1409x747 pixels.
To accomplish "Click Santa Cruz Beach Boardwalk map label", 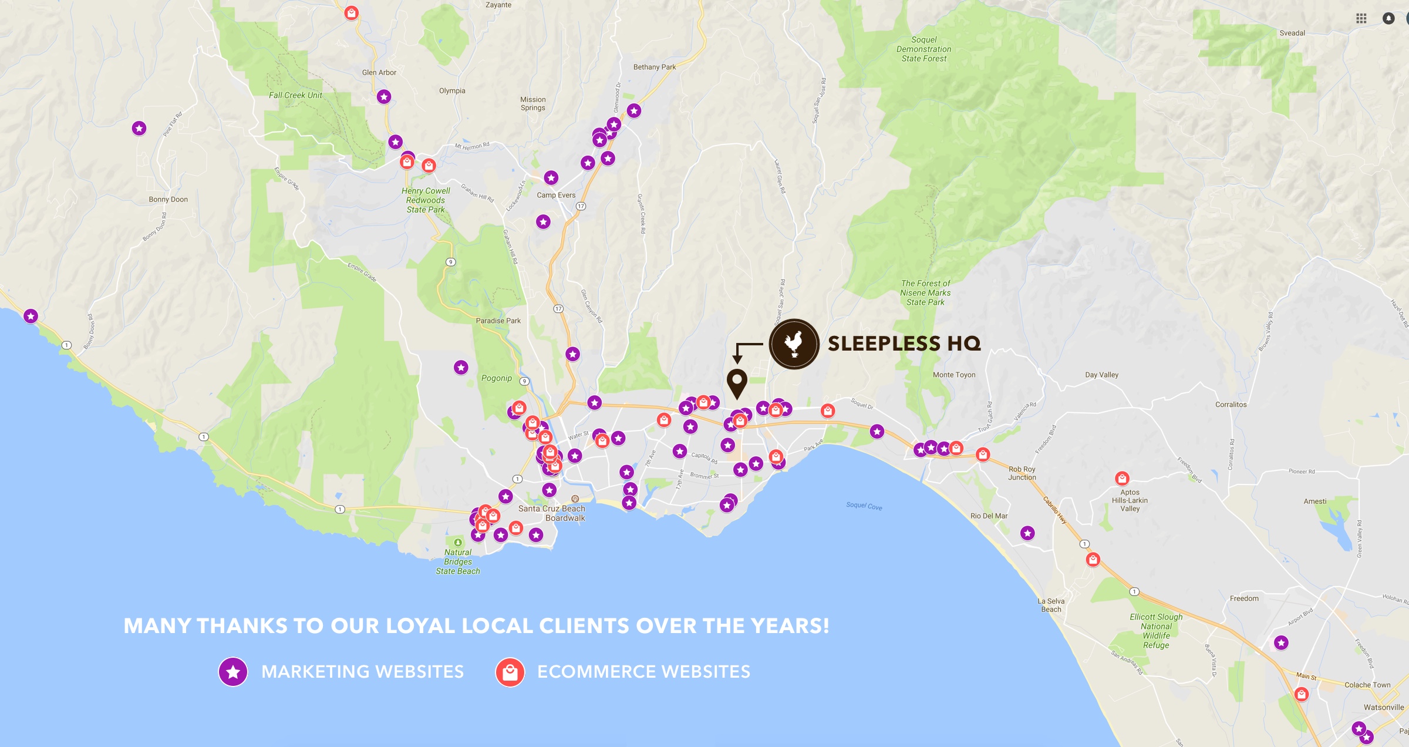I will click(x=552, y=513).
